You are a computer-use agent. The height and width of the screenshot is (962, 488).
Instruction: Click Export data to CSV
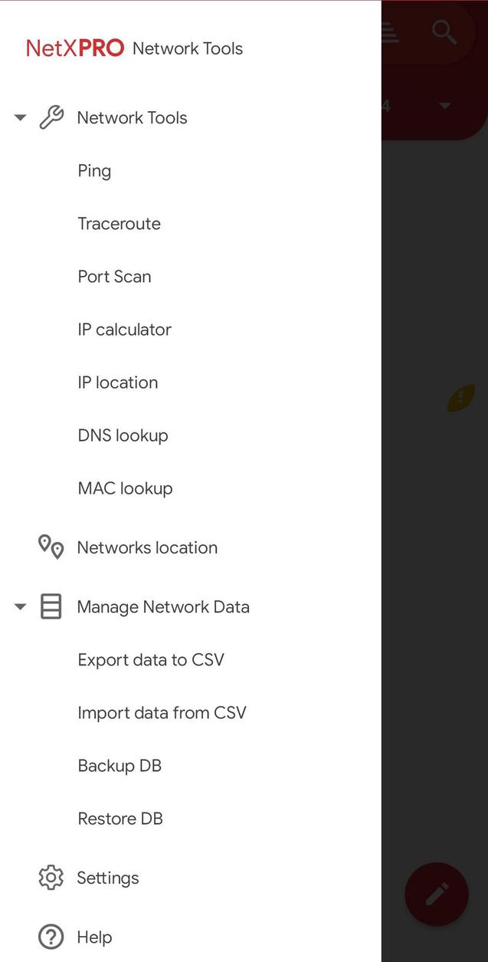(x=151, y=659)
